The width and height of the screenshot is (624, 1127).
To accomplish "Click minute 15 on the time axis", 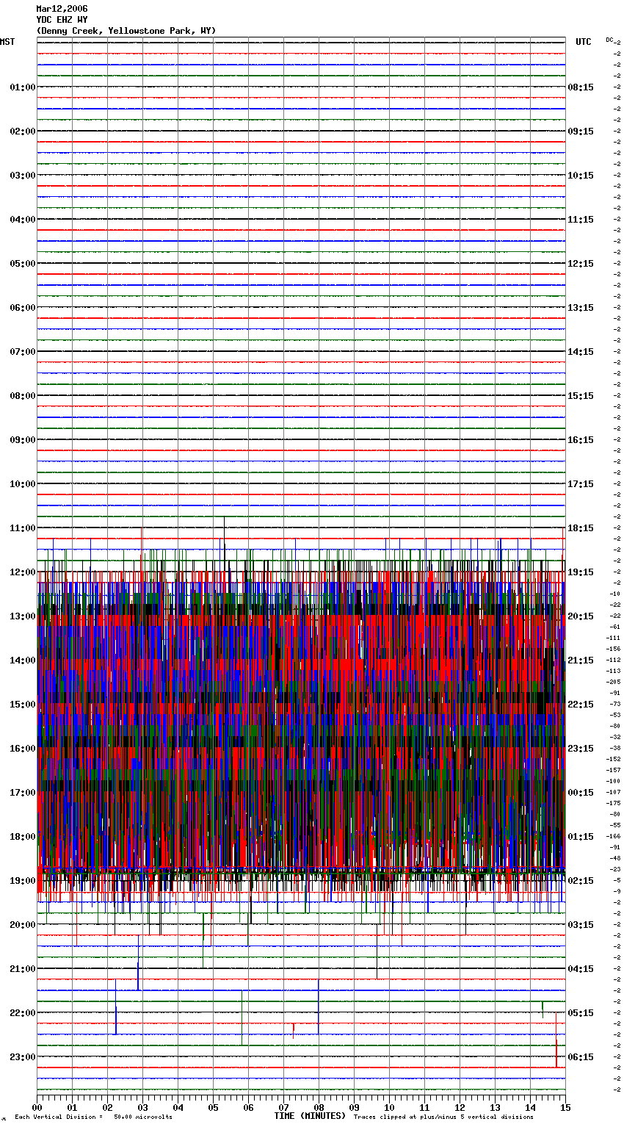I will [x=565, y=1107].
